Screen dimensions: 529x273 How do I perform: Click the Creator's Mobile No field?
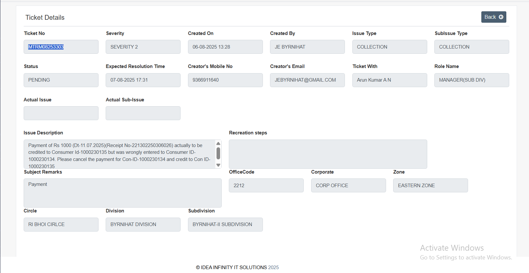(x=225, y=80)
